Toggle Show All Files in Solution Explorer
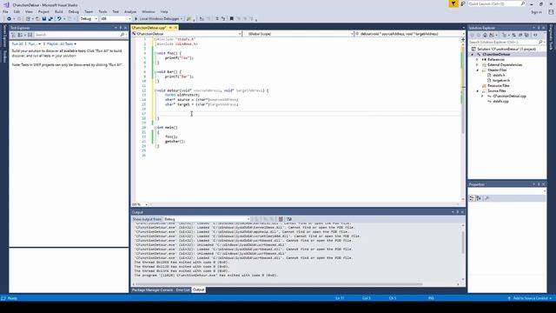The image size is (556, 313). [526, 35]
